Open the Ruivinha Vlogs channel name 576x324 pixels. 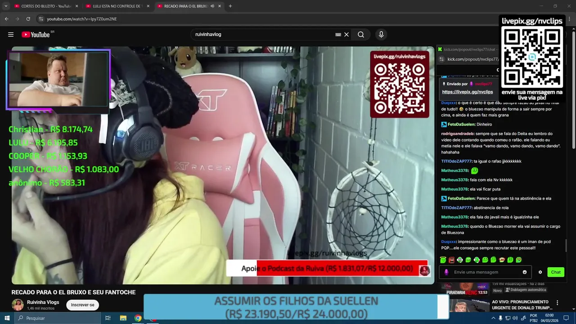pos(43,302)
